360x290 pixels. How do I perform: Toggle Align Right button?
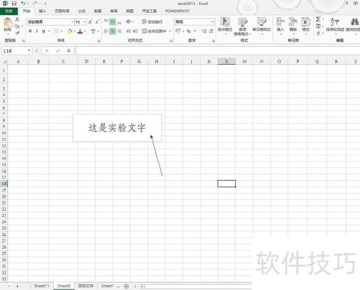(x=119, y=31)
